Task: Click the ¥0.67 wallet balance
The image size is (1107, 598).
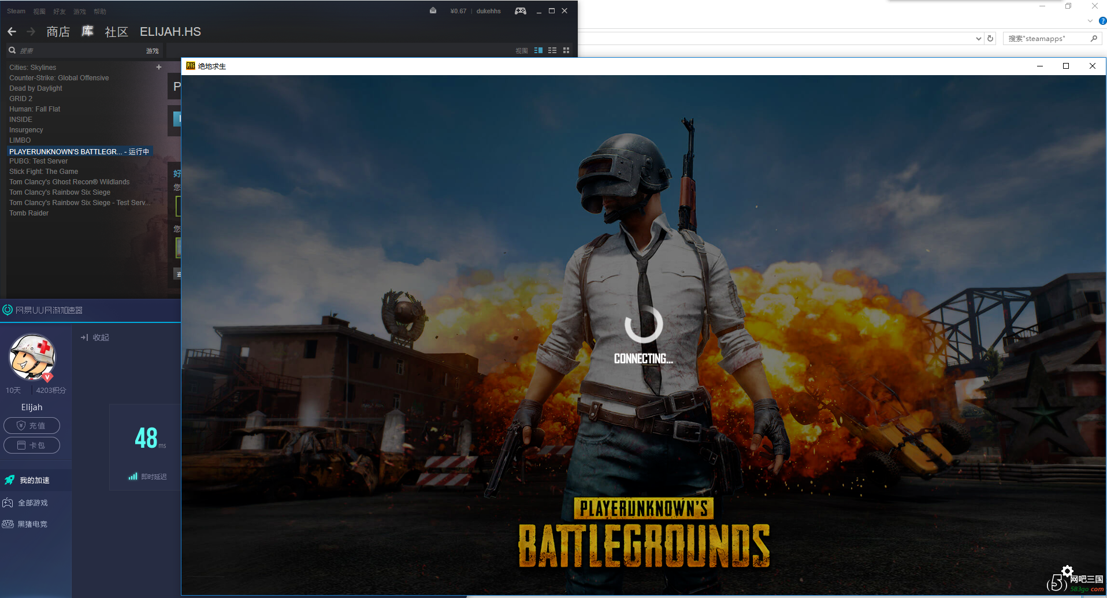Action: [459, 11]
